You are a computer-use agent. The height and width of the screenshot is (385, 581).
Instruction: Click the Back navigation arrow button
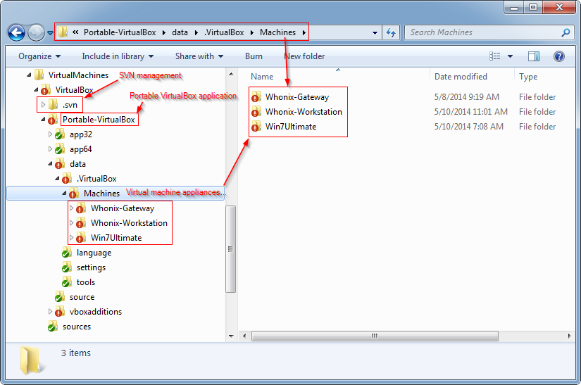(x=15, y=32)
